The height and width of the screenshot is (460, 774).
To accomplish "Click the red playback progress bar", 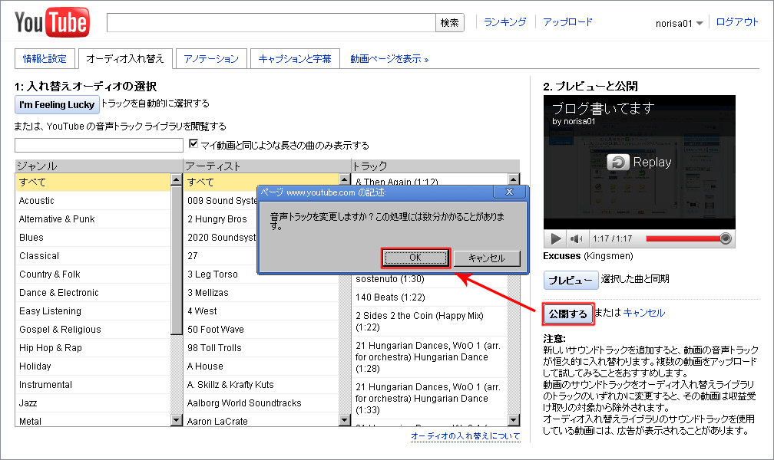I will coord(683,238).
